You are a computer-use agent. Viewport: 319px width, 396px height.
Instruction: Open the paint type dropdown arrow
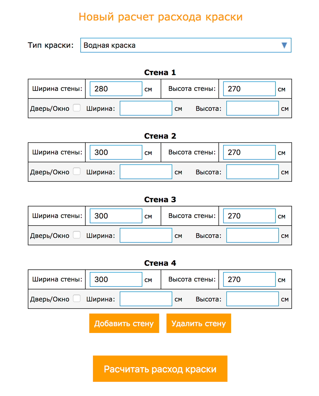click(x=284, y=45)
